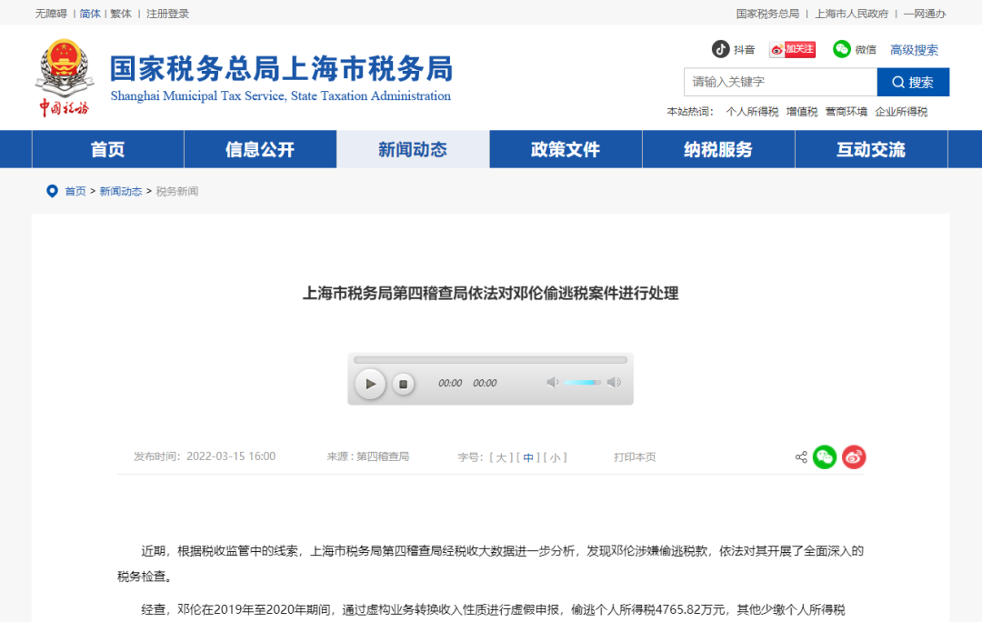Click 注册登录 register/login link

[167, 14]
